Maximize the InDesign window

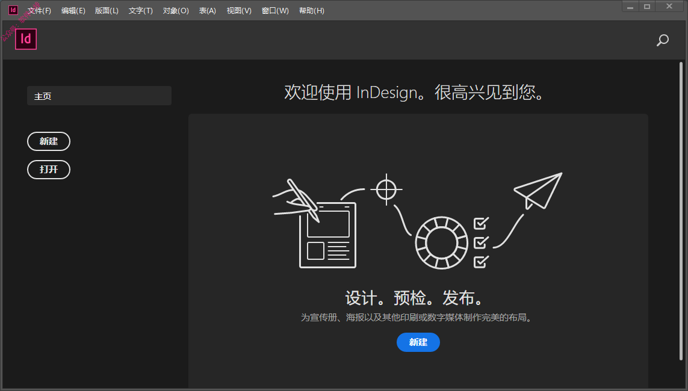646,7
